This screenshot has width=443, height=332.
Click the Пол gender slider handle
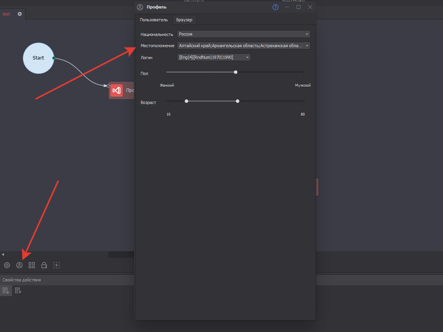click(235, 72)
